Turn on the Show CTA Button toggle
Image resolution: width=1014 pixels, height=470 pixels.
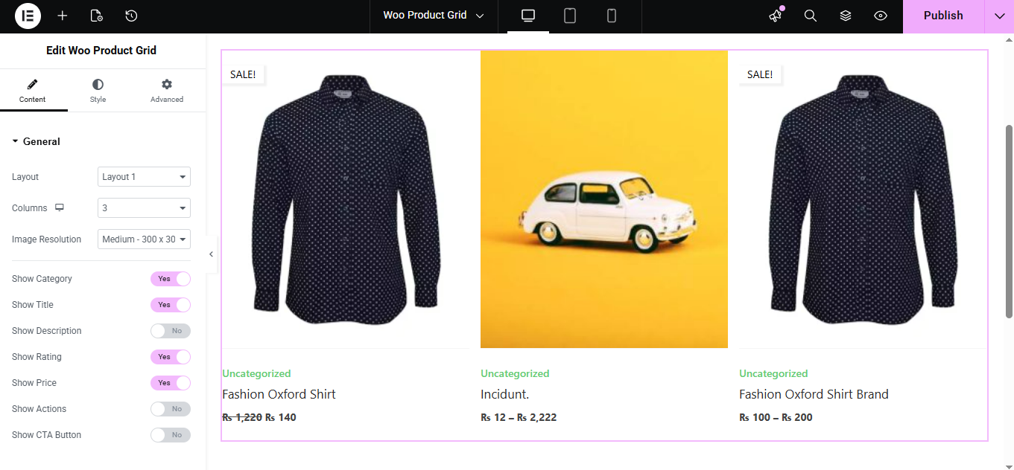[x=171, y=435]
